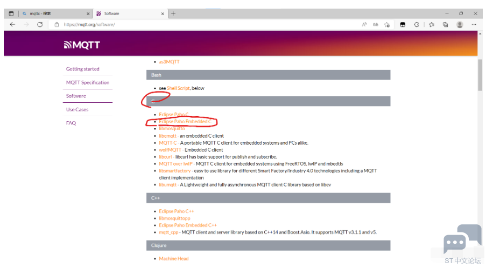486x269 pixels.
Task: Click the browser extensions puzzle icon
Action: click(x=417, y=25)
